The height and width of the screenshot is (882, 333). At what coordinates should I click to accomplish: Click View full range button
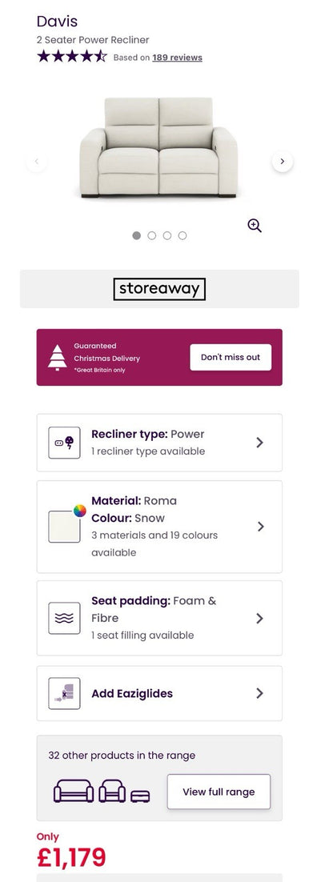[219, 792]
